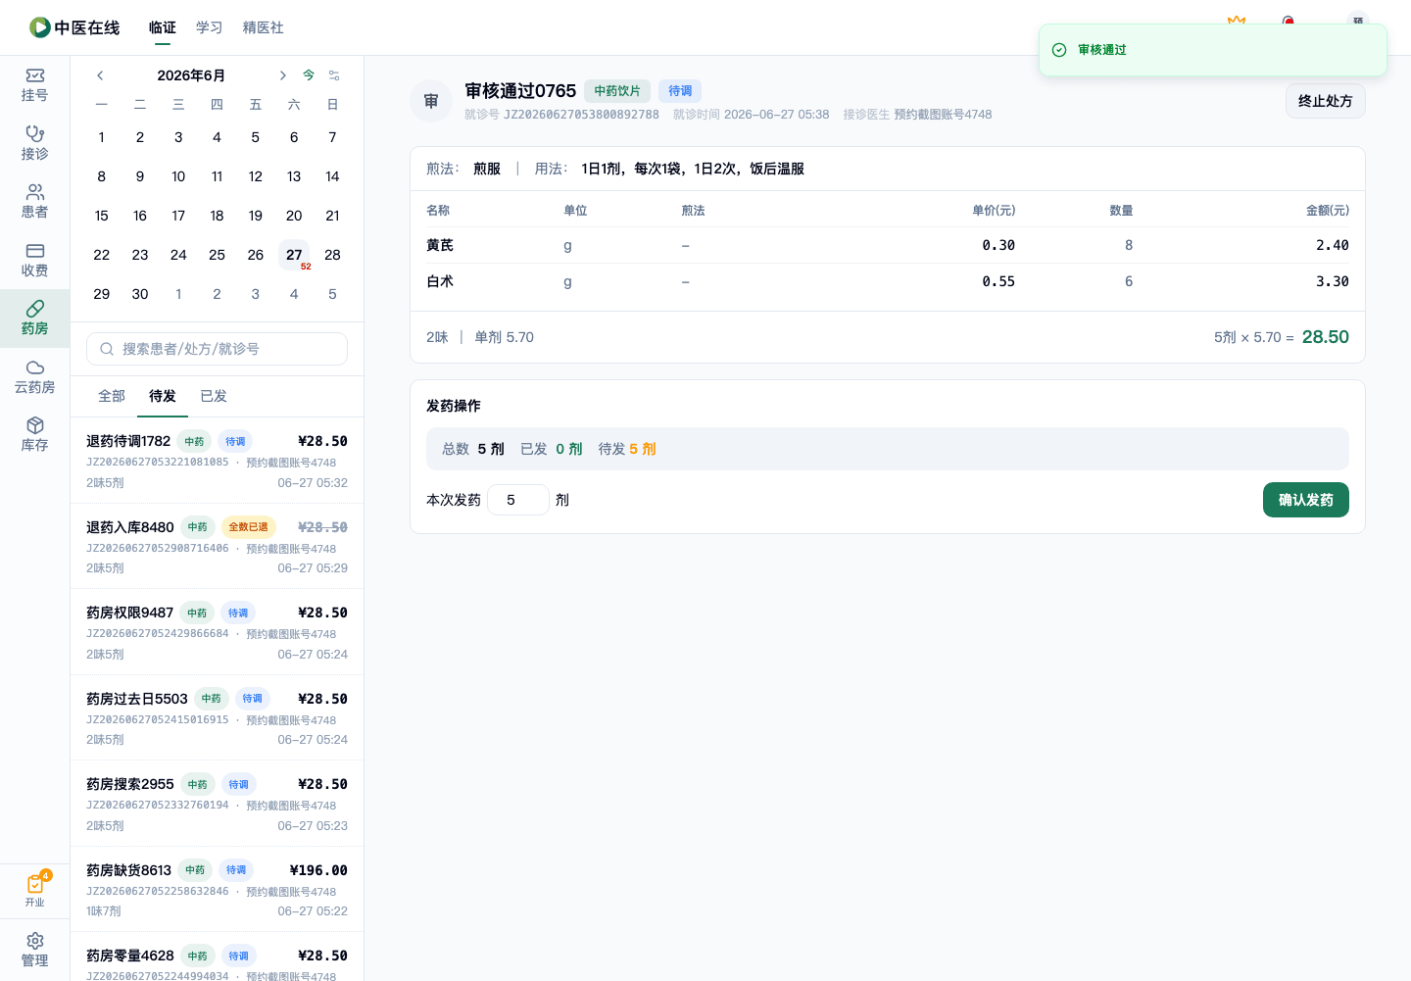Open prescription 药房缺货8613
The width and height of the screenshot is (1411, 981).
pos(217,890)
